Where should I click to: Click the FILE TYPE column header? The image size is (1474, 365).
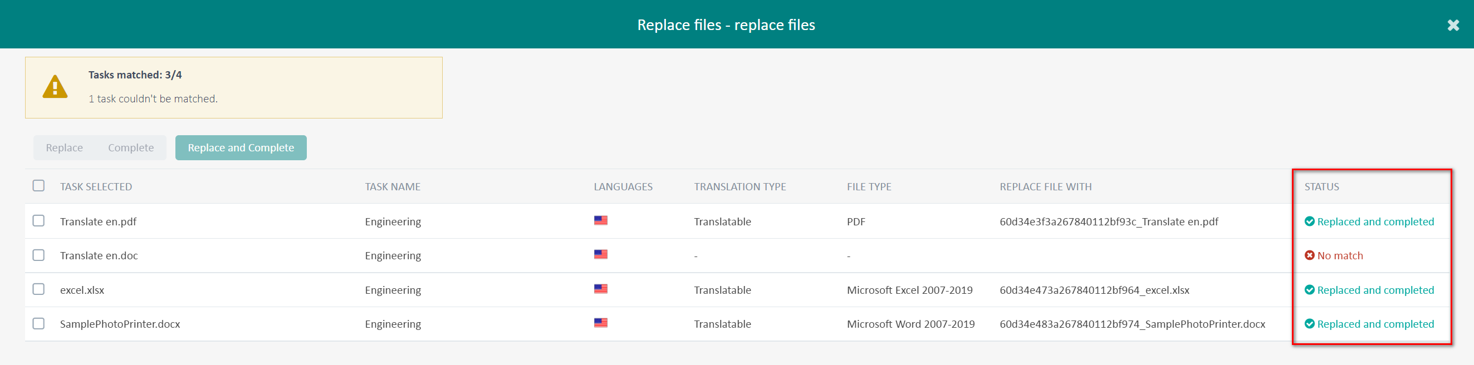point(869,187)
